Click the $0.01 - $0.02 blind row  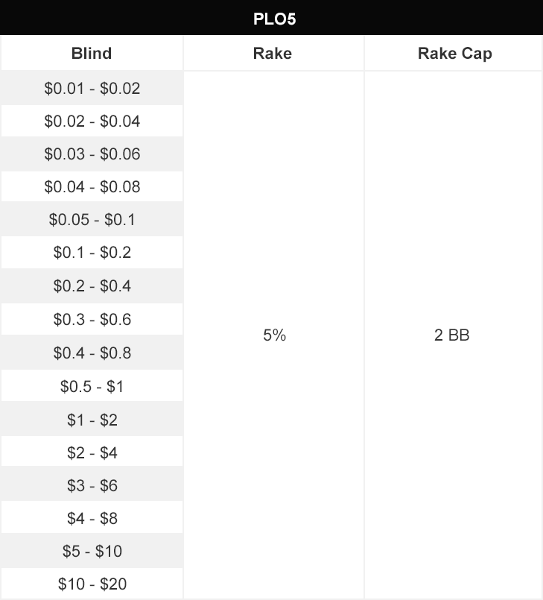92,88
